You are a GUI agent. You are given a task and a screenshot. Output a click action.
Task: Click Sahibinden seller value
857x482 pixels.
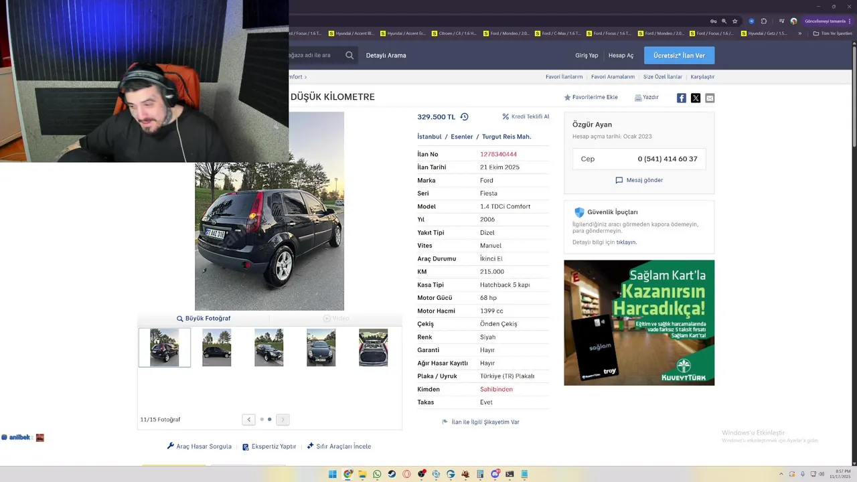496,390
